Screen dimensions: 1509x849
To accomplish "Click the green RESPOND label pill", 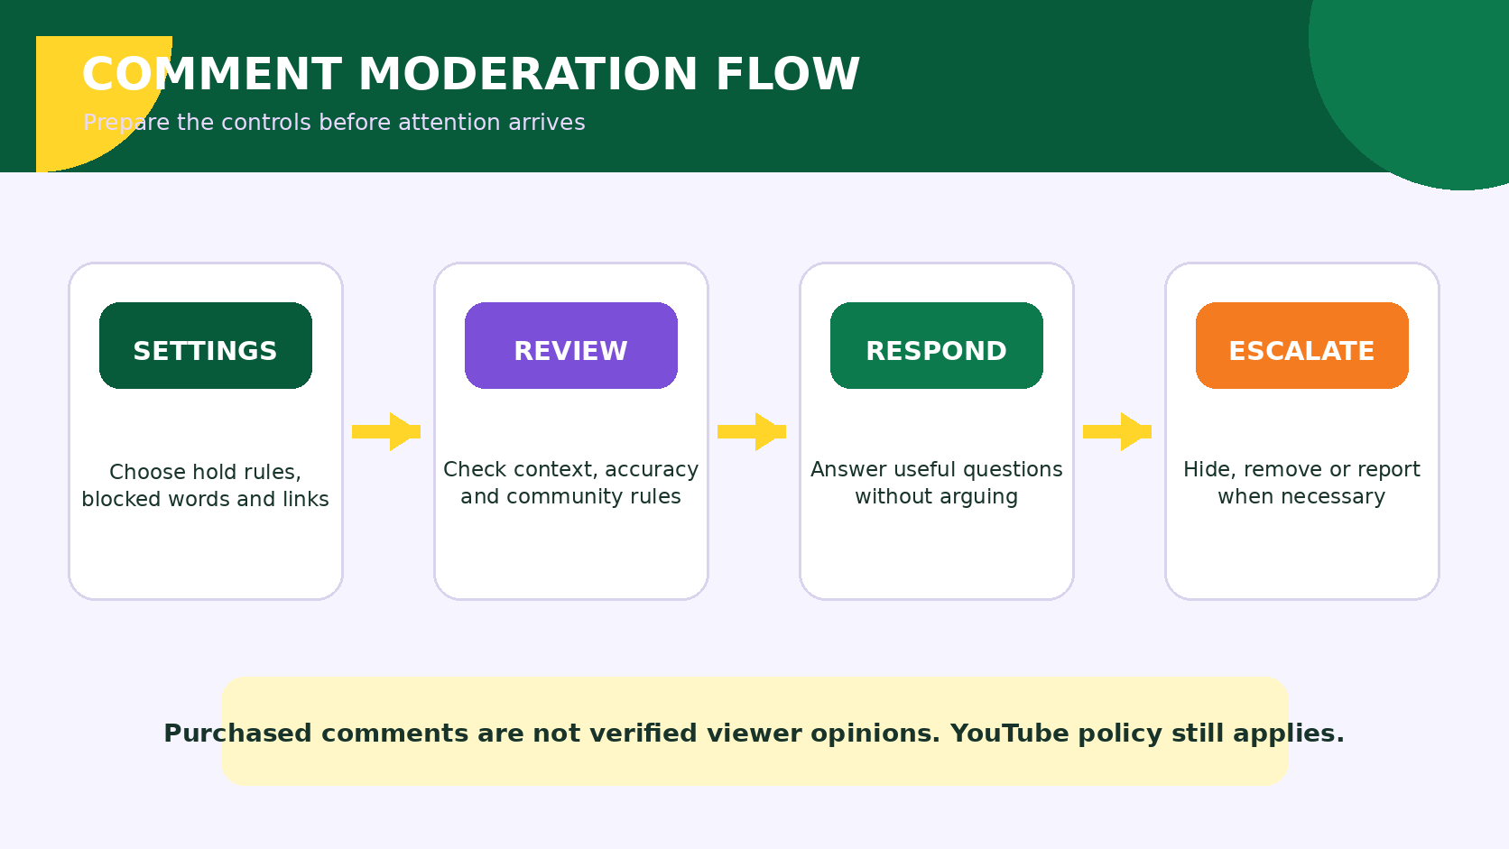I will (937, 346).
